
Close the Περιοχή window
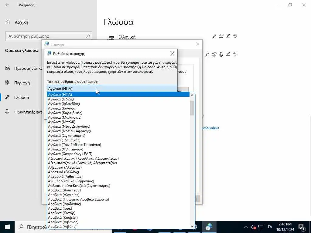[x=197, y=44]
